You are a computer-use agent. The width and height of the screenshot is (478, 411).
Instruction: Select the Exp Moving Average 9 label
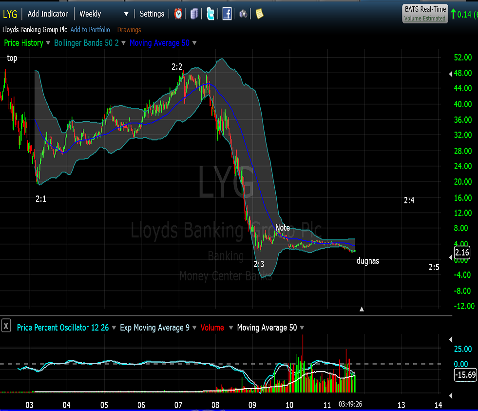point(154,328)
